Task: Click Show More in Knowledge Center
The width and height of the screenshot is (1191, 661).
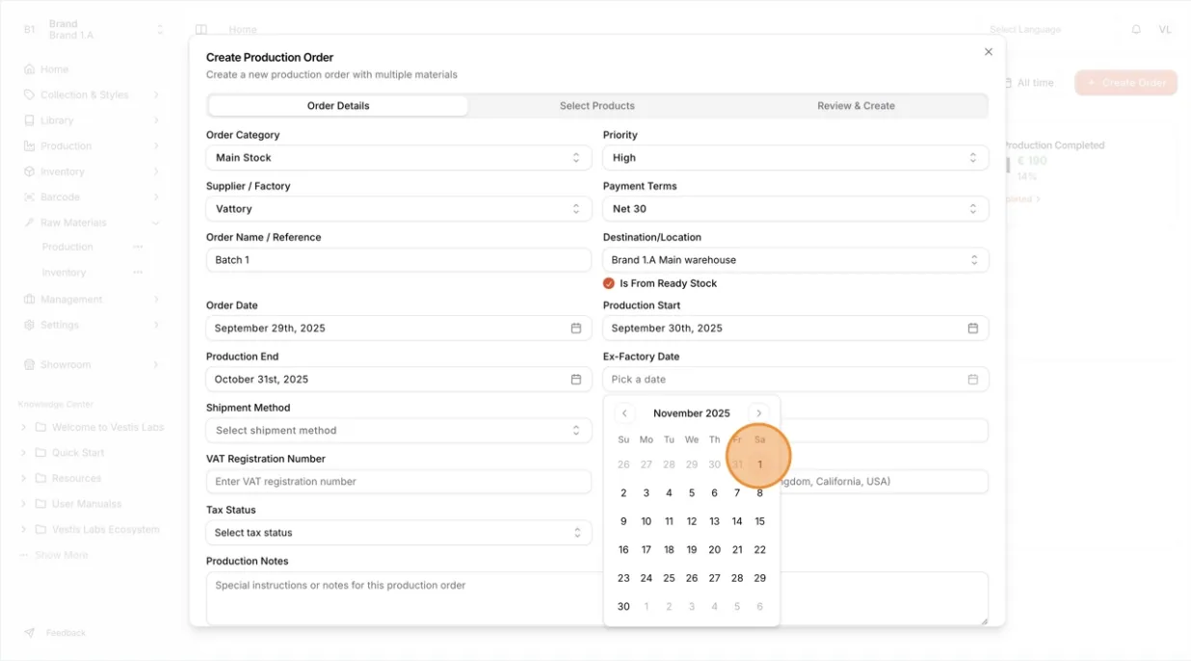Action: point(62,555)
